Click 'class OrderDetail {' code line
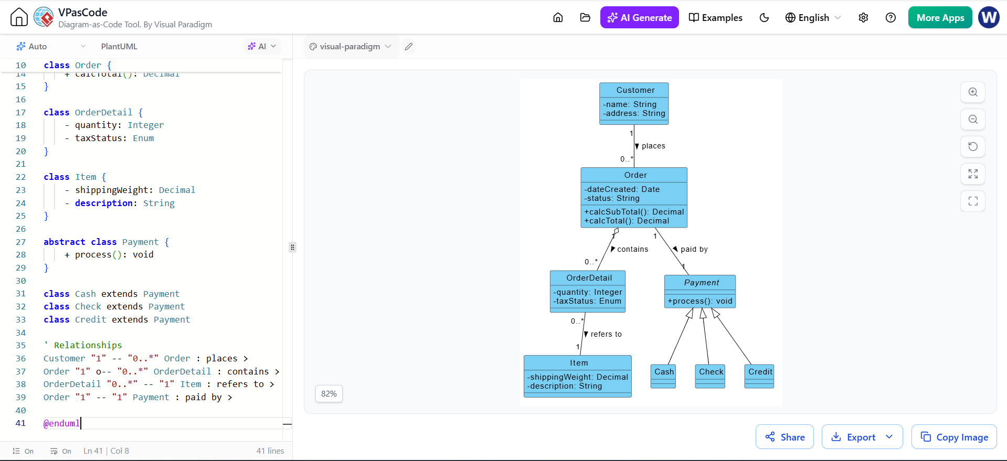This screenshot has width=1007, height=461. click(x=93, y=112)
